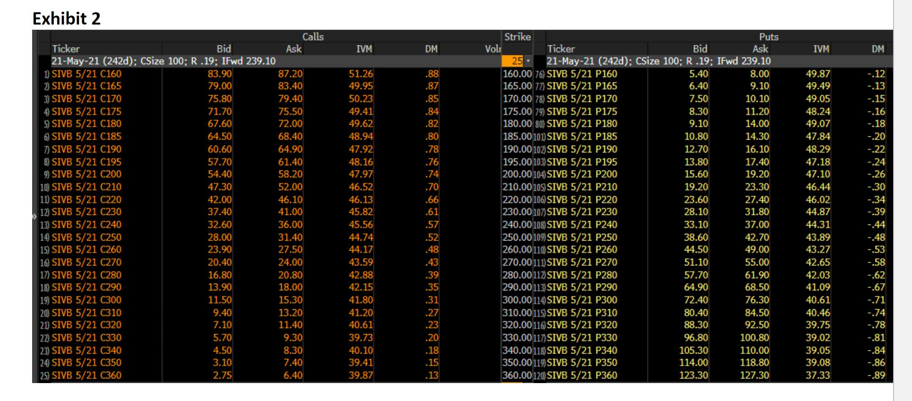This screenshot has width=912, height=401.
Task: Select the Calls Ticker column header
Action: tap(66, 49)
